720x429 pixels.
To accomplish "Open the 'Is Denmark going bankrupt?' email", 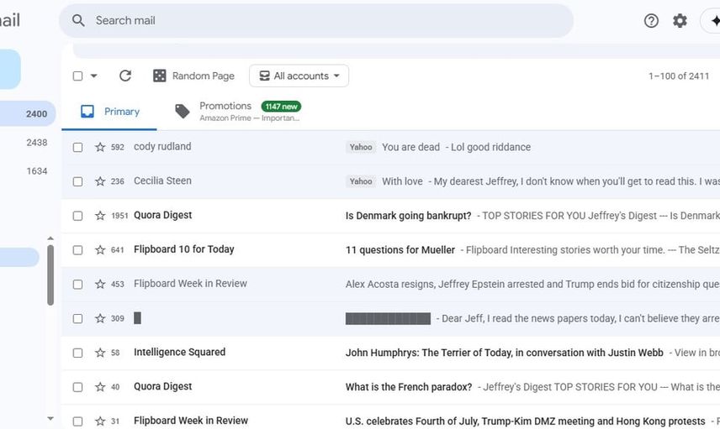I will click(x=408, y=216).
